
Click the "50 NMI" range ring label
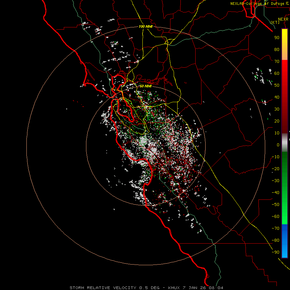146,86
